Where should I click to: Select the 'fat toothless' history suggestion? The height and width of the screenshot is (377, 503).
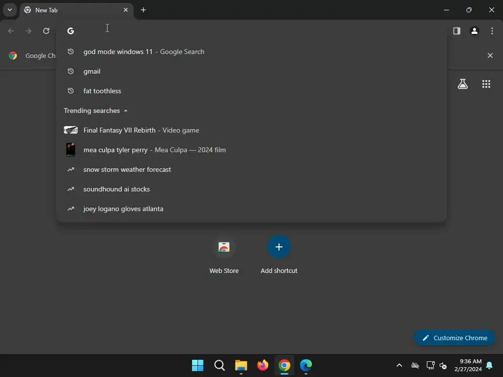coord(251,91)
